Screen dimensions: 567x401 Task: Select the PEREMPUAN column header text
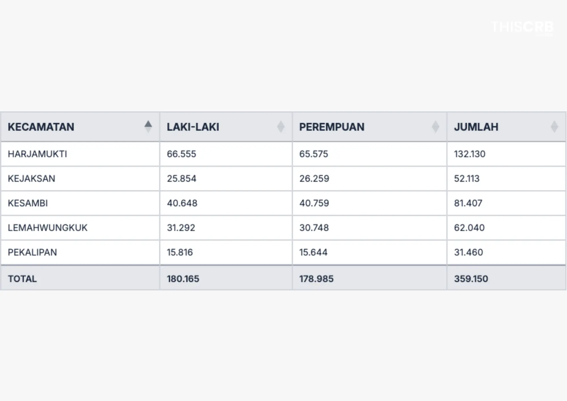click(332, 127)
